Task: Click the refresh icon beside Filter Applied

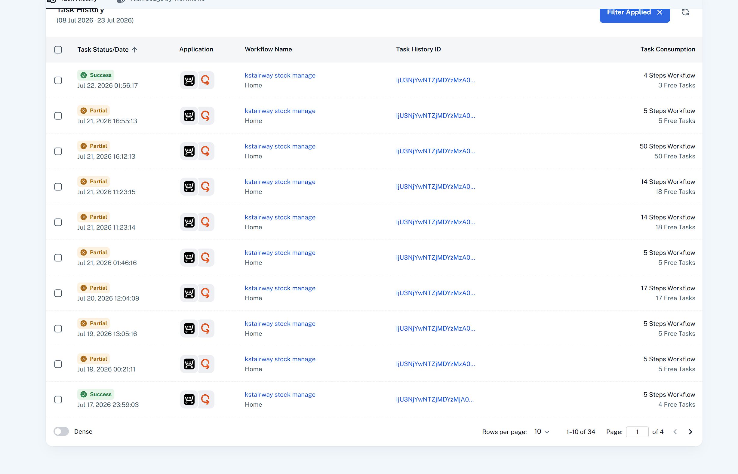Action: 685,12
